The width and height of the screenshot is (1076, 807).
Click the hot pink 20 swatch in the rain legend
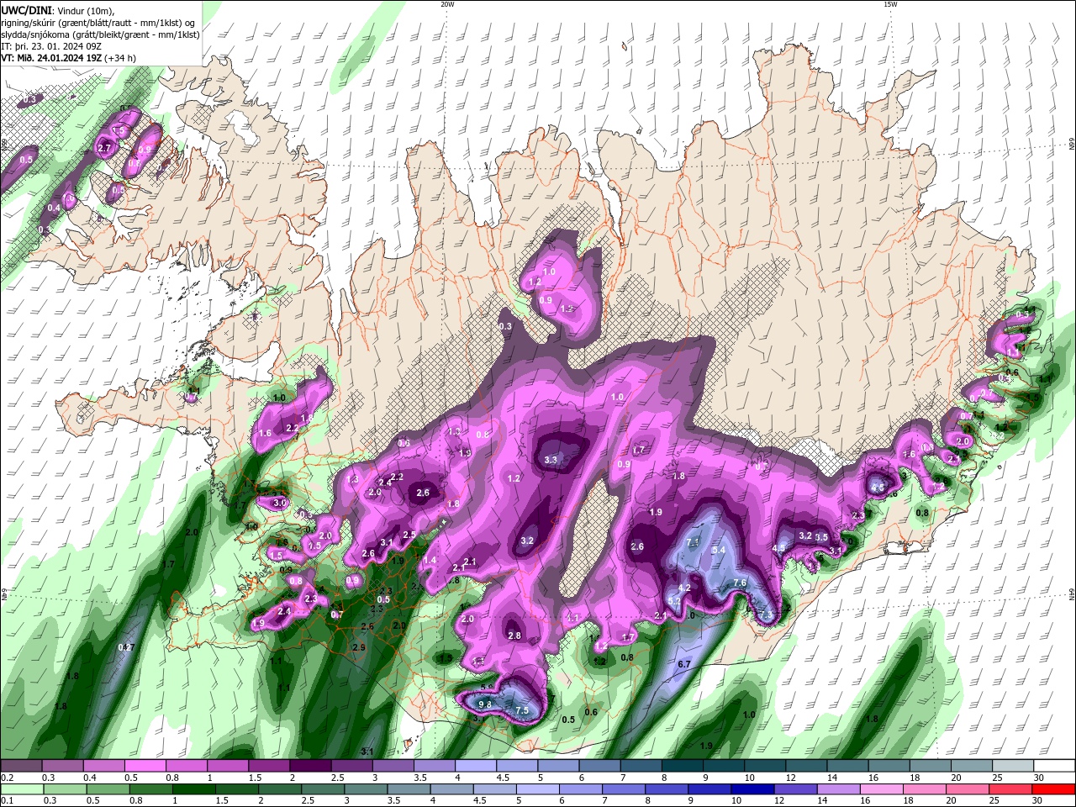click(969, 789)
